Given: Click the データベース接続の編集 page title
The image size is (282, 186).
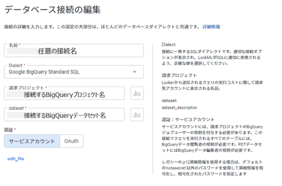Looking at the screenshot, I should 52,10.
